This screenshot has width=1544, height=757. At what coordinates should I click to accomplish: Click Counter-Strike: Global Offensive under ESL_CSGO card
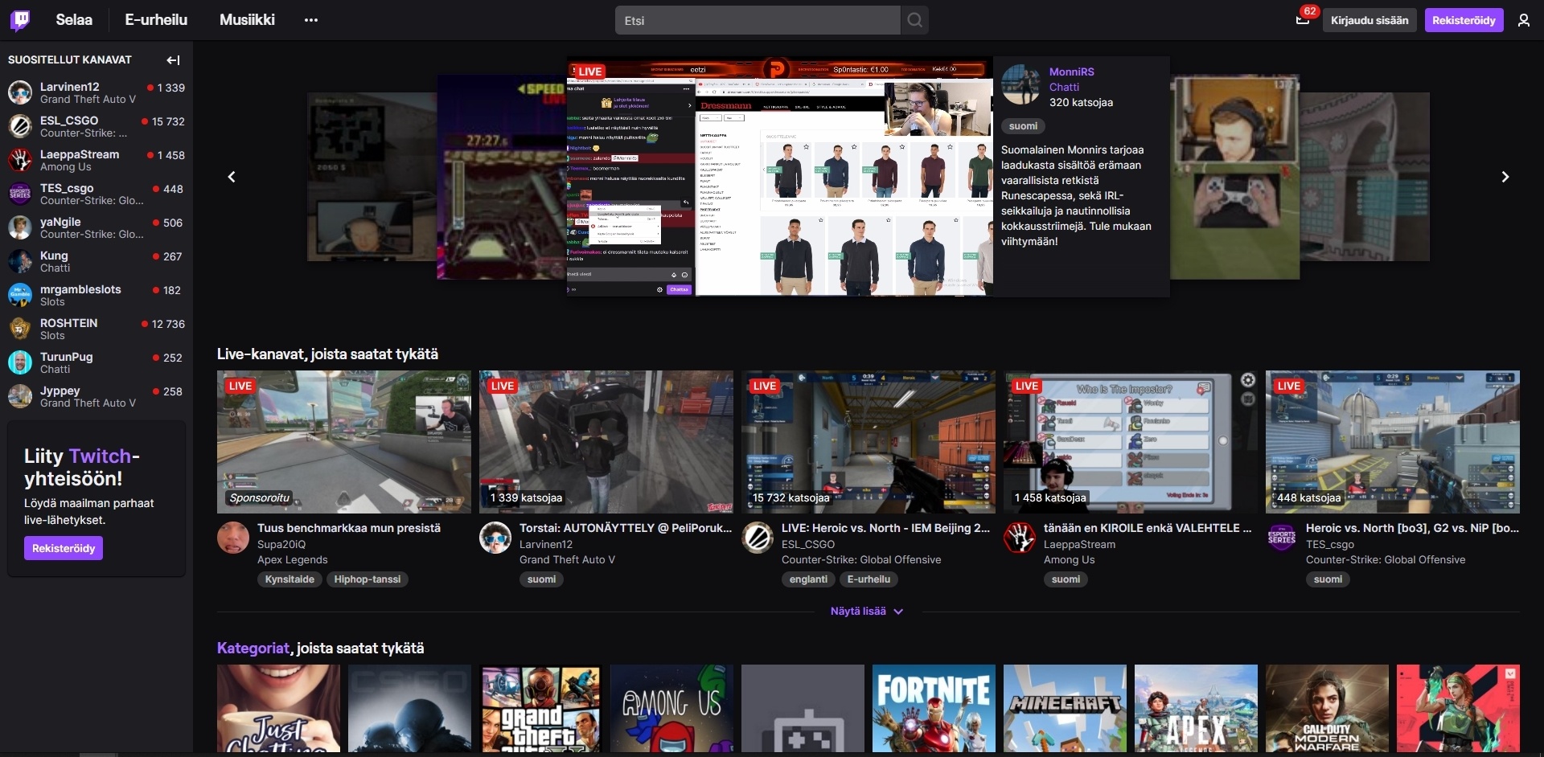coord(861,559)
